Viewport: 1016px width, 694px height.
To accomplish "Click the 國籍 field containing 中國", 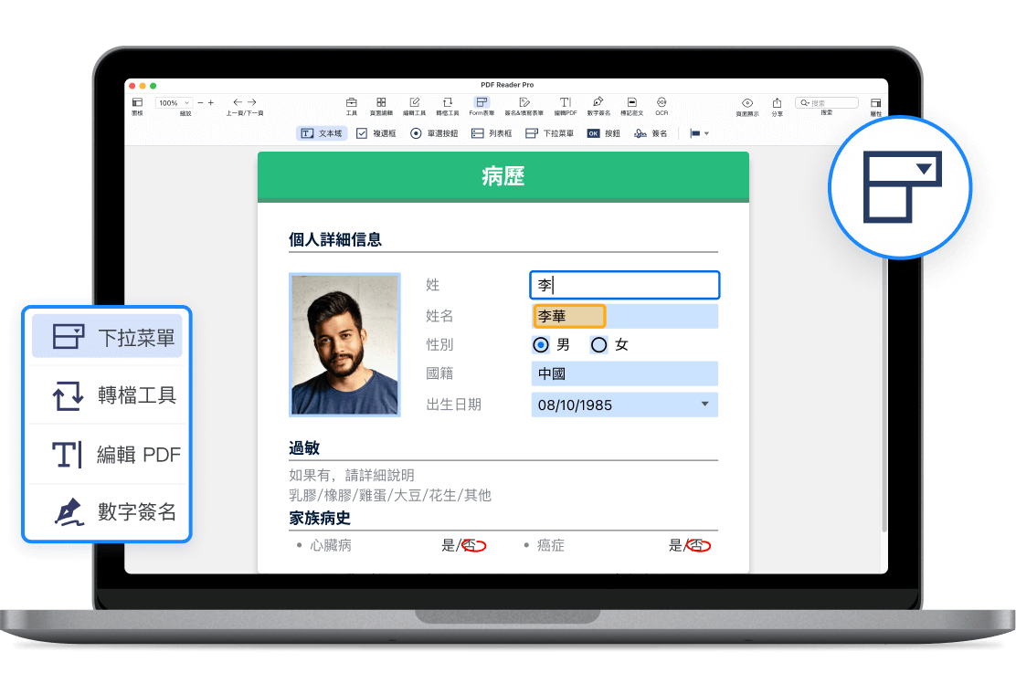I will pyautogui.click(x=624, y=373).
